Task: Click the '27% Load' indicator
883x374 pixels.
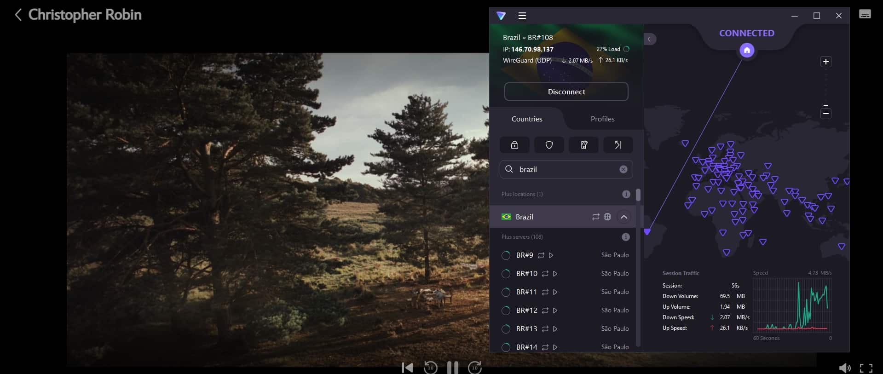Action: pyautogui.click(x=613, y=49)
